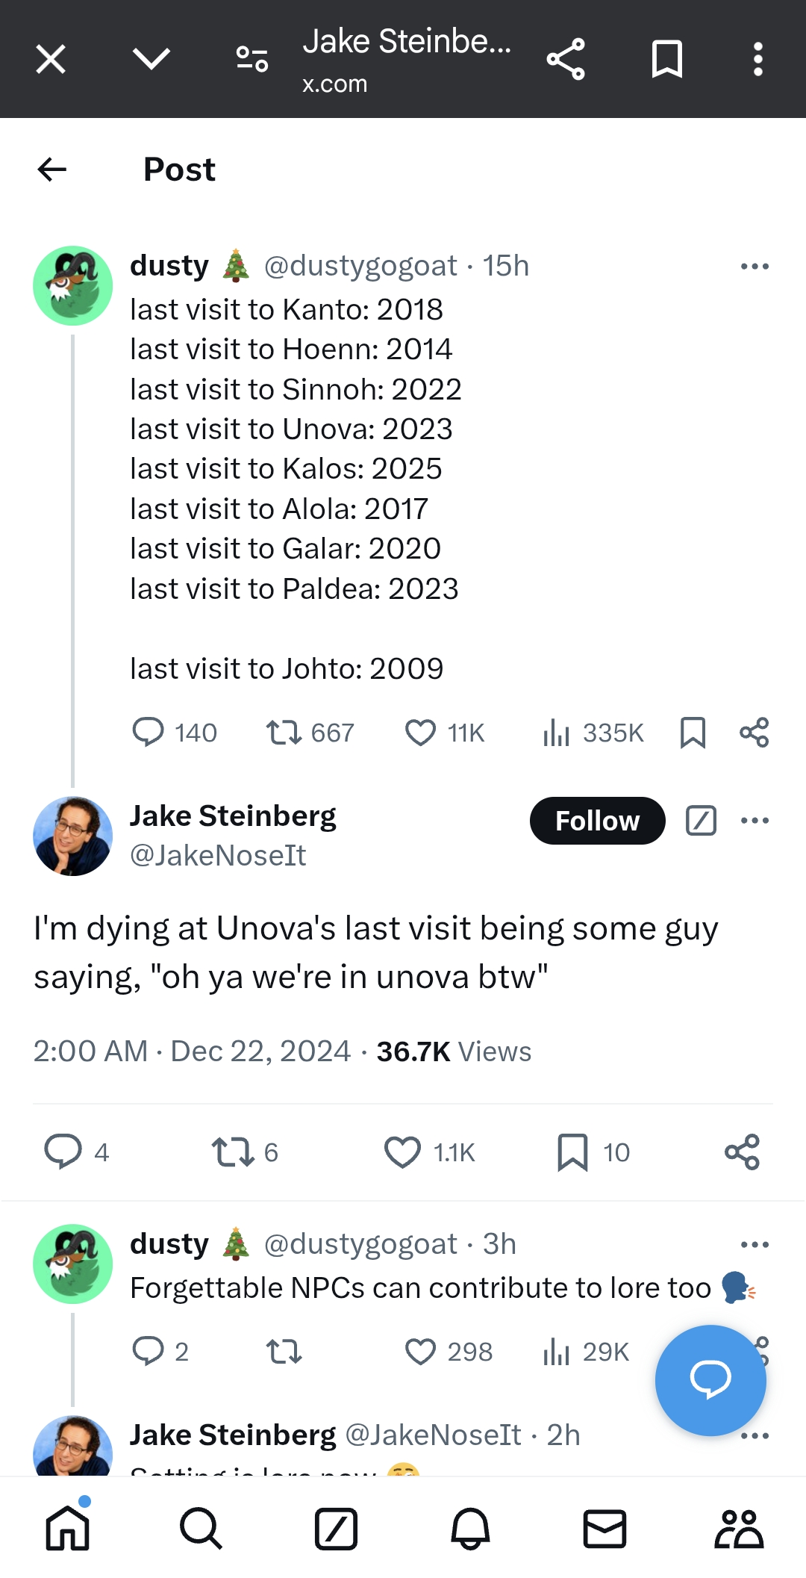Open @dustygogoat profile link in top tweet
806x1578 pixels.
point(360,266)
